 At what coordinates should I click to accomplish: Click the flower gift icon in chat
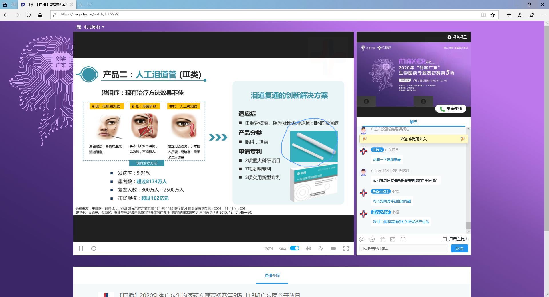tap(372, 239)
